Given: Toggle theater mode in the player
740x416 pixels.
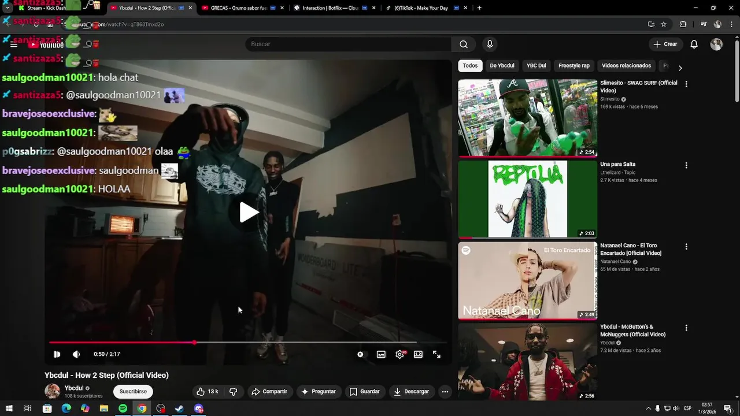Looking at the screenshot, I should tap(418, 354).
